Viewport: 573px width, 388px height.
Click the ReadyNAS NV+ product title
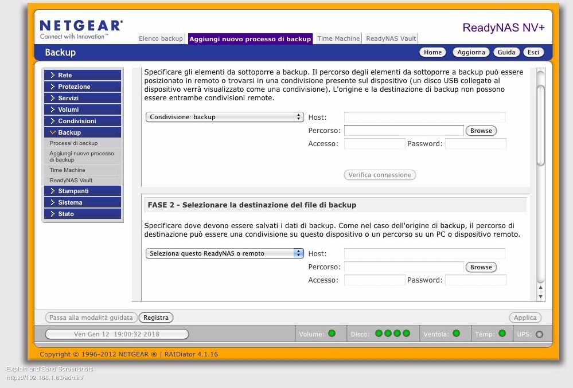[x=504, y=28]
